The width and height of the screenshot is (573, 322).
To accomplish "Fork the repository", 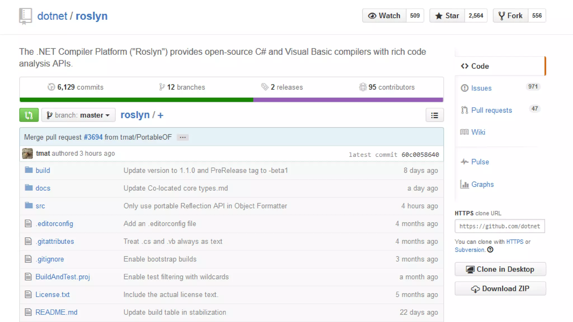I will pyautogui.click(x=510, y=16).
